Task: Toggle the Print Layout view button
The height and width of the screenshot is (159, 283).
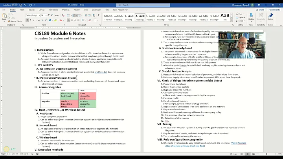Action: tap(248, 154)
